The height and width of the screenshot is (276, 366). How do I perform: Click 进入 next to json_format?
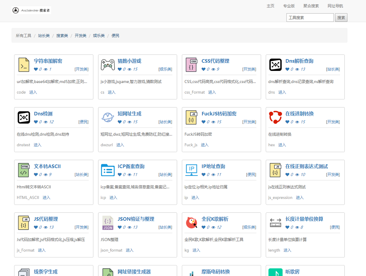pos(130,250)
